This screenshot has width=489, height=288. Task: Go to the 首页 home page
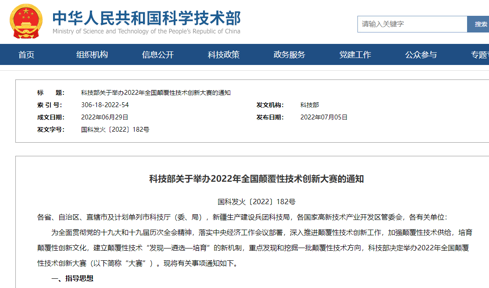(x=26, y=55)
